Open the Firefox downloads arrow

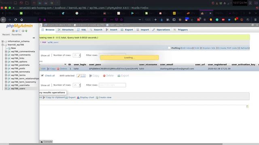click(161, 20)
